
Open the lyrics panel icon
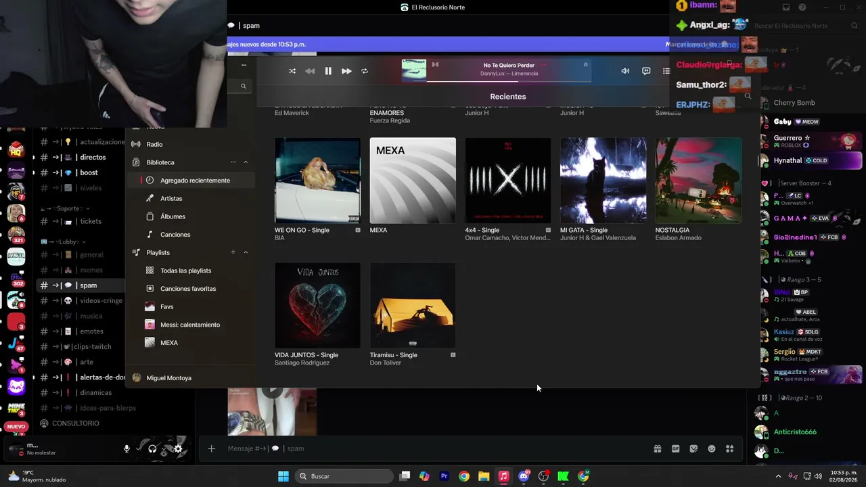tap(646, 71)
